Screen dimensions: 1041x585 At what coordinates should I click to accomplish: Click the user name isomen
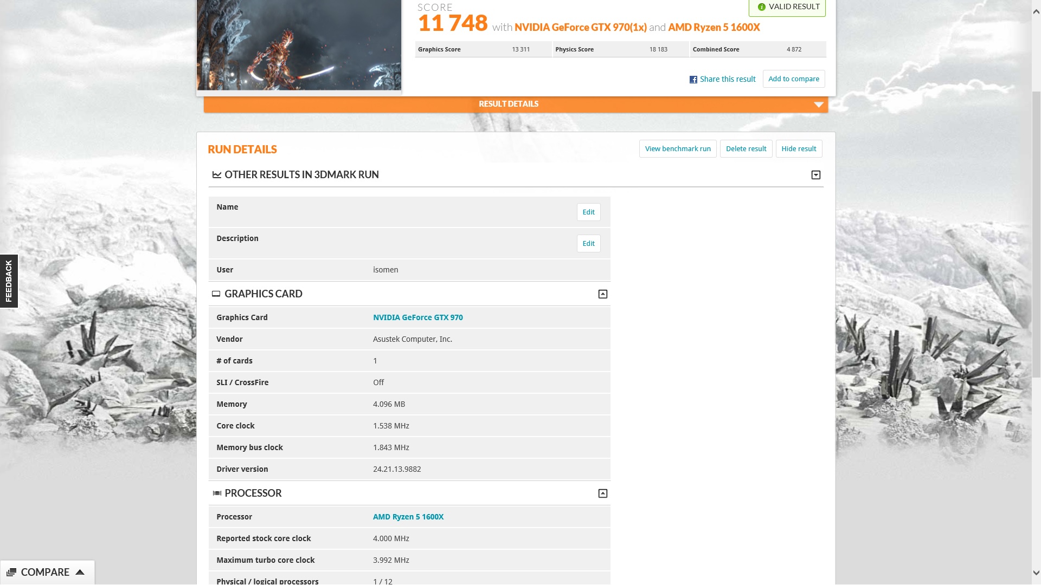(x=385, y=270)
